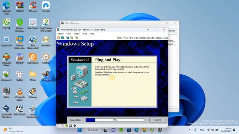Open the Windows Start menu
This screenshot has height=134, width=239.
(x=80, y=130)
